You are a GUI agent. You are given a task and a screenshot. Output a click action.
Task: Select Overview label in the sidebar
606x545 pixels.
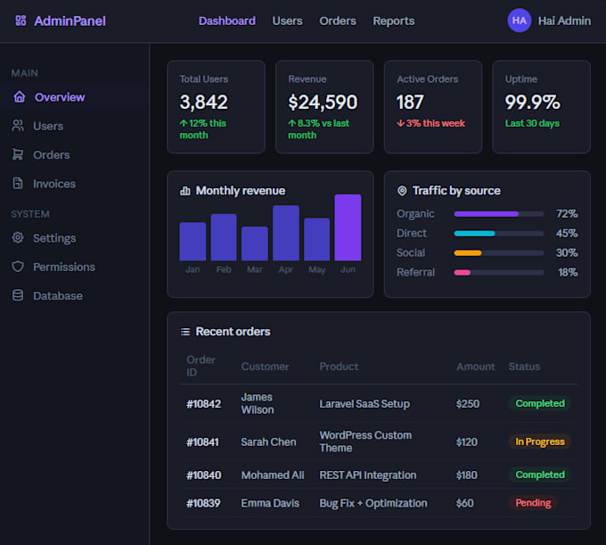coord(60,97)
